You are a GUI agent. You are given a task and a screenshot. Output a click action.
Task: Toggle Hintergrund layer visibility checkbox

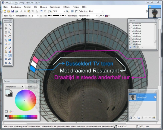155,97
